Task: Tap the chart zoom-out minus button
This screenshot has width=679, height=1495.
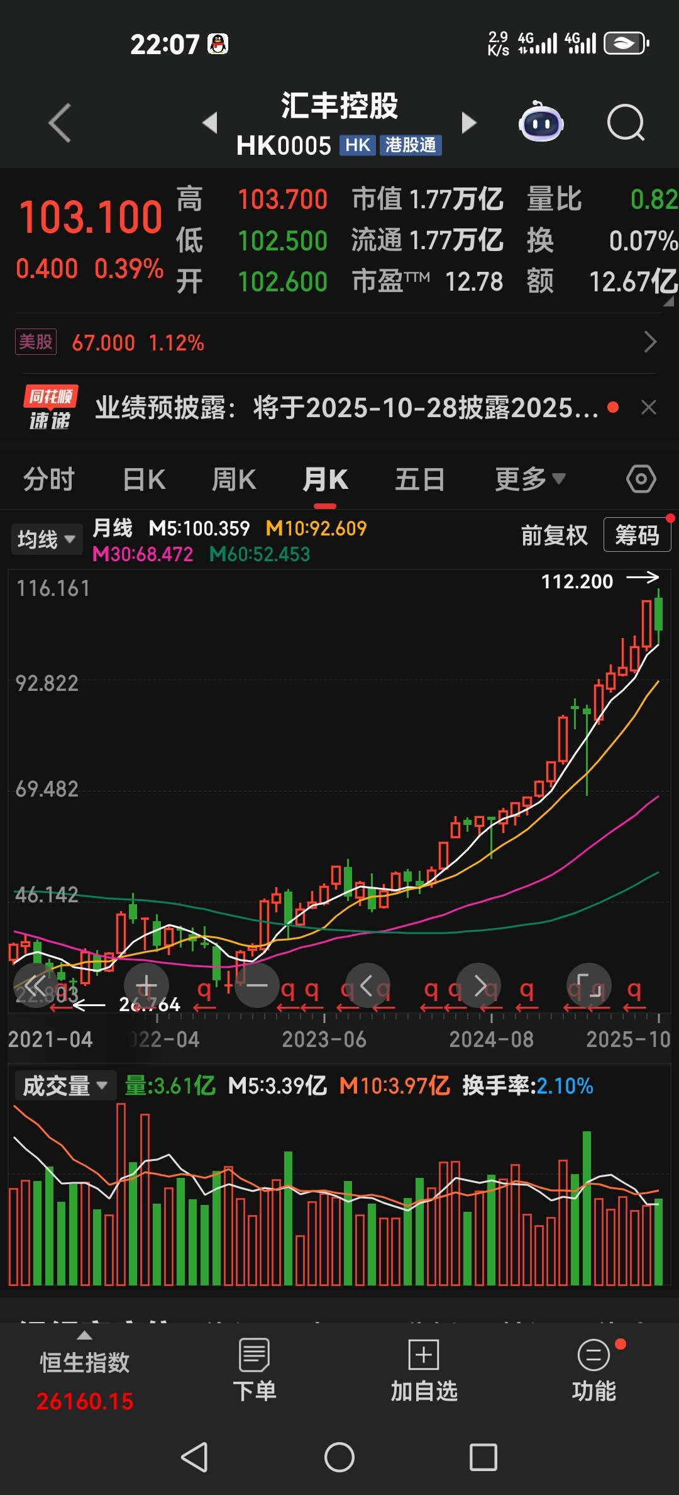Action: coord(257,985)
